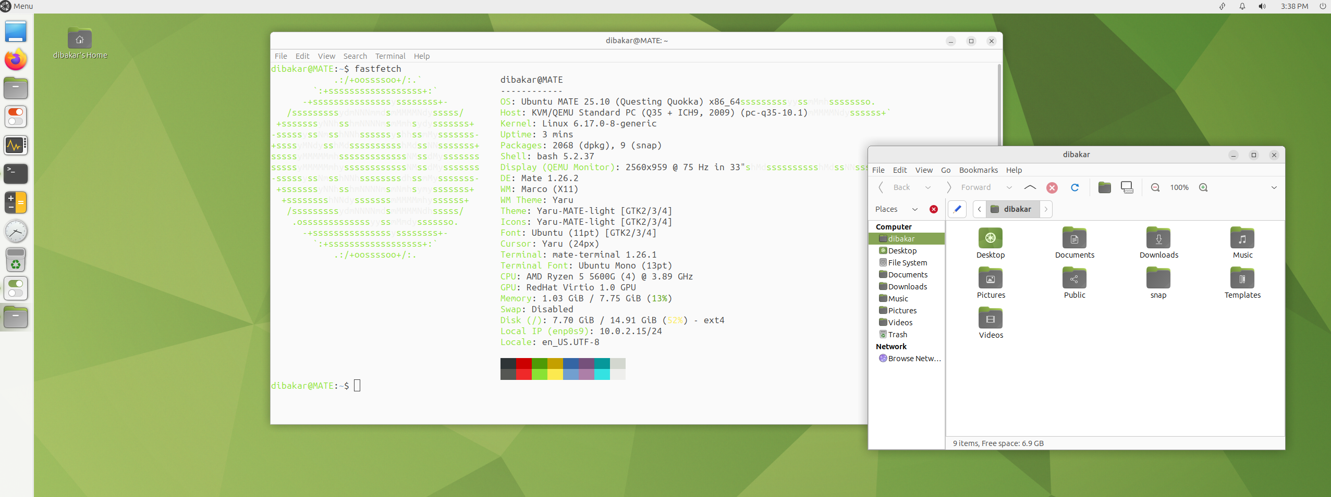Open the Terminal menu in mate-terminal

click(389, 56)
